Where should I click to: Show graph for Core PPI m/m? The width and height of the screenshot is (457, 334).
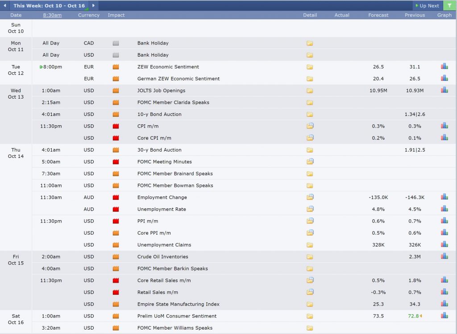(x=445, y=232)
